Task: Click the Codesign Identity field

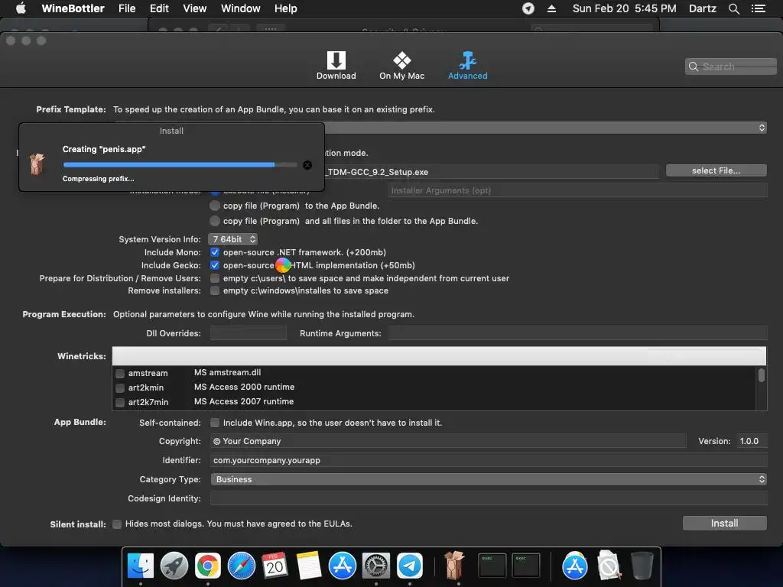Action: click(x=489, y=498)
